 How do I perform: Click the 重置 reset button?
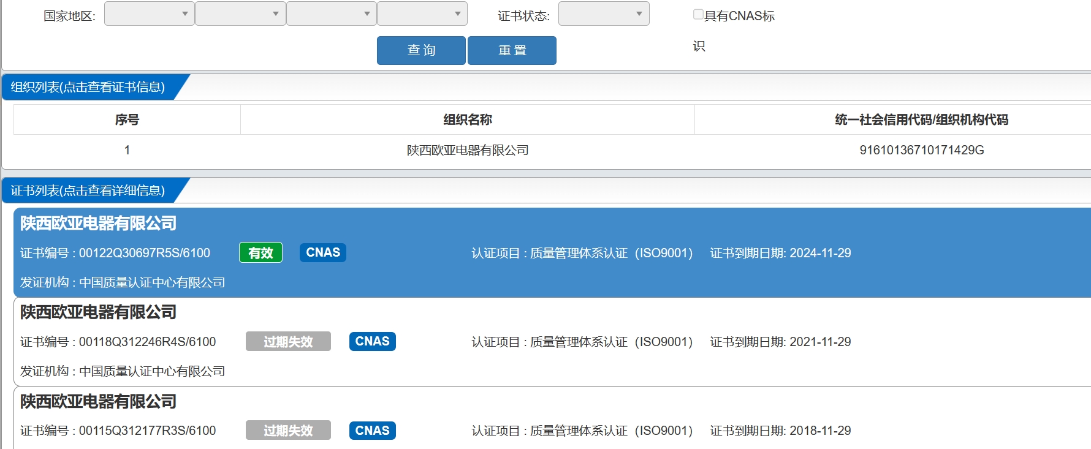click(512, 50)
